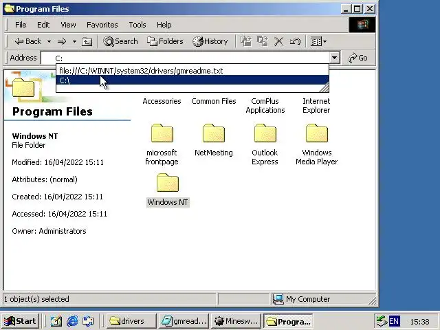The image size is (440, 330).
Task: Launch Internet Explorer from Quick Launch
Action: [72, 321]
